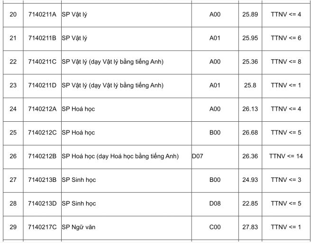Select the D08 subject group cell
Screen dimensions: 311x243
pos(215,204)
